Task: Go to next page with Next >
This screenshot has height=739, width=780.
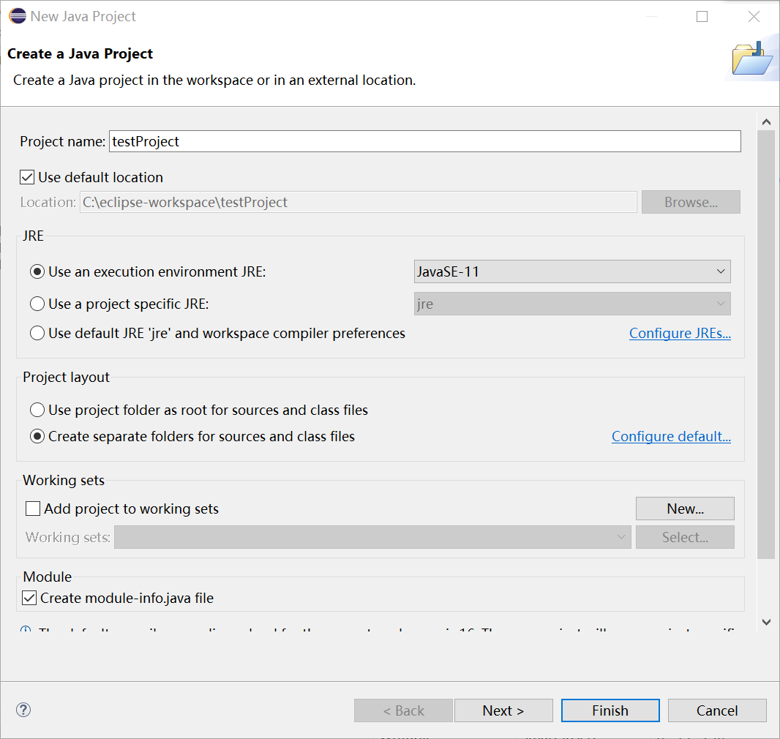Action: coord(503,710)
